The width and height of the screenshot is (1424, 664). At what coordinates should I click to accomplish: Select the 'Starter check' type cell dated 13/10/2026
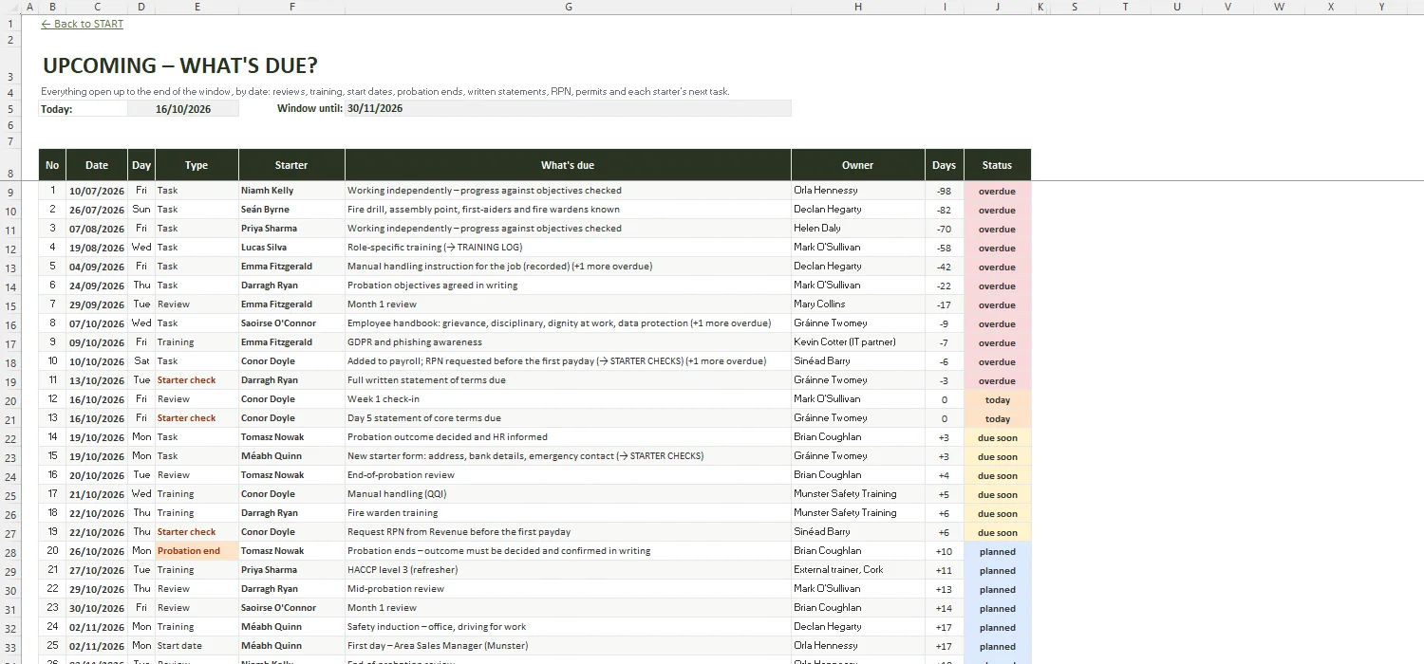tap(197, 380)
